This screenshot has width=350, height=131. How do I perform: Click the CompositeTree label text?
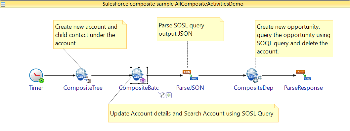coord(83,88)
